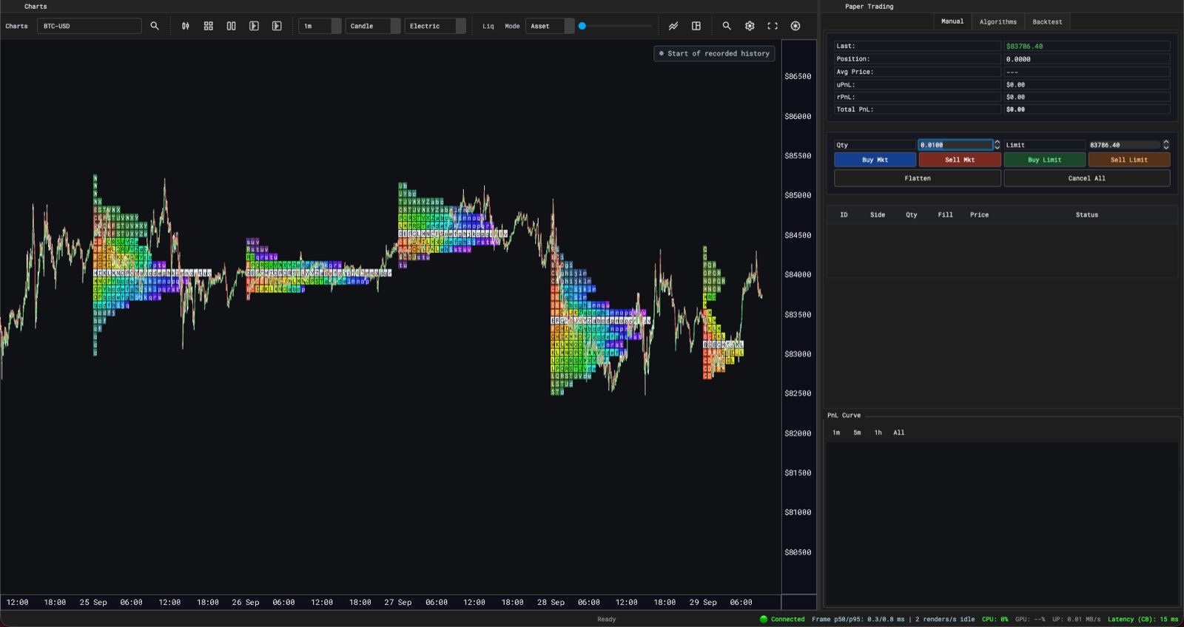Click the circled star icon
The height and width of the screenshot is (627, 1184).
pos(795,26)
